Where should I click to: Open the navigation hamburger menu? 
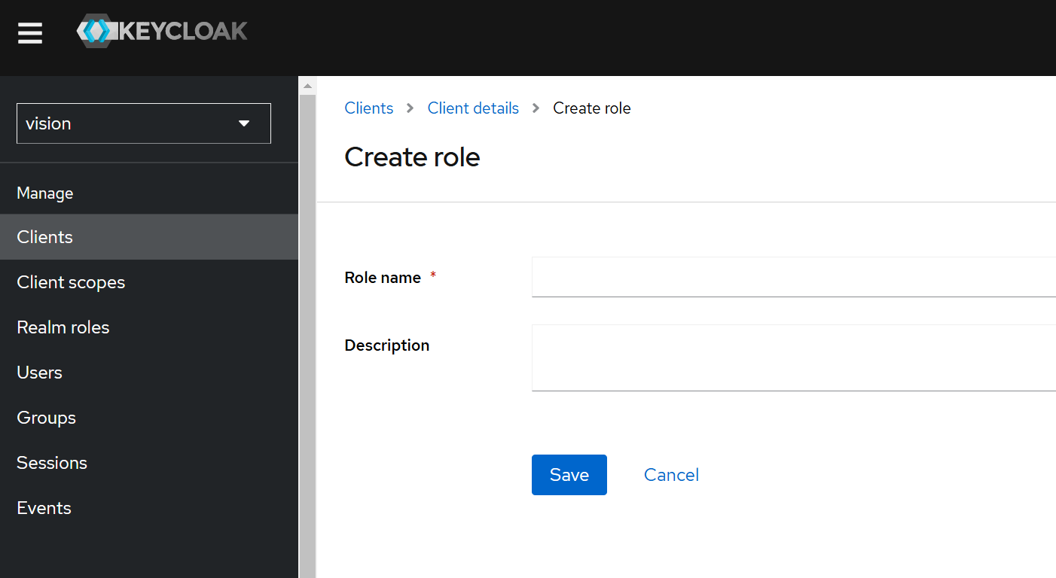29,33
